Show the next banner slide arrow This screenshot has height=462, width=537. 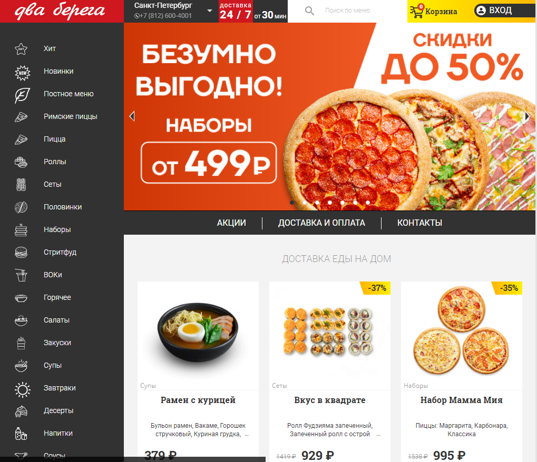pyautogui.click(x=527, y=117)
